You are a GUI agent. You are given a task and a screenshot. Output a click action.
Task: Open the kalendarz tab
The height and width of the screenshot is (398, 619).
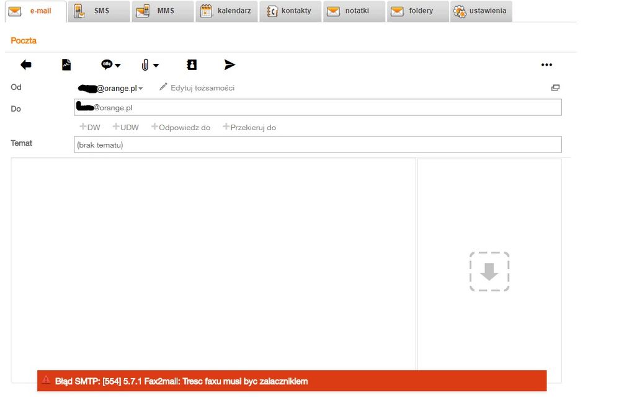(228, 11)
